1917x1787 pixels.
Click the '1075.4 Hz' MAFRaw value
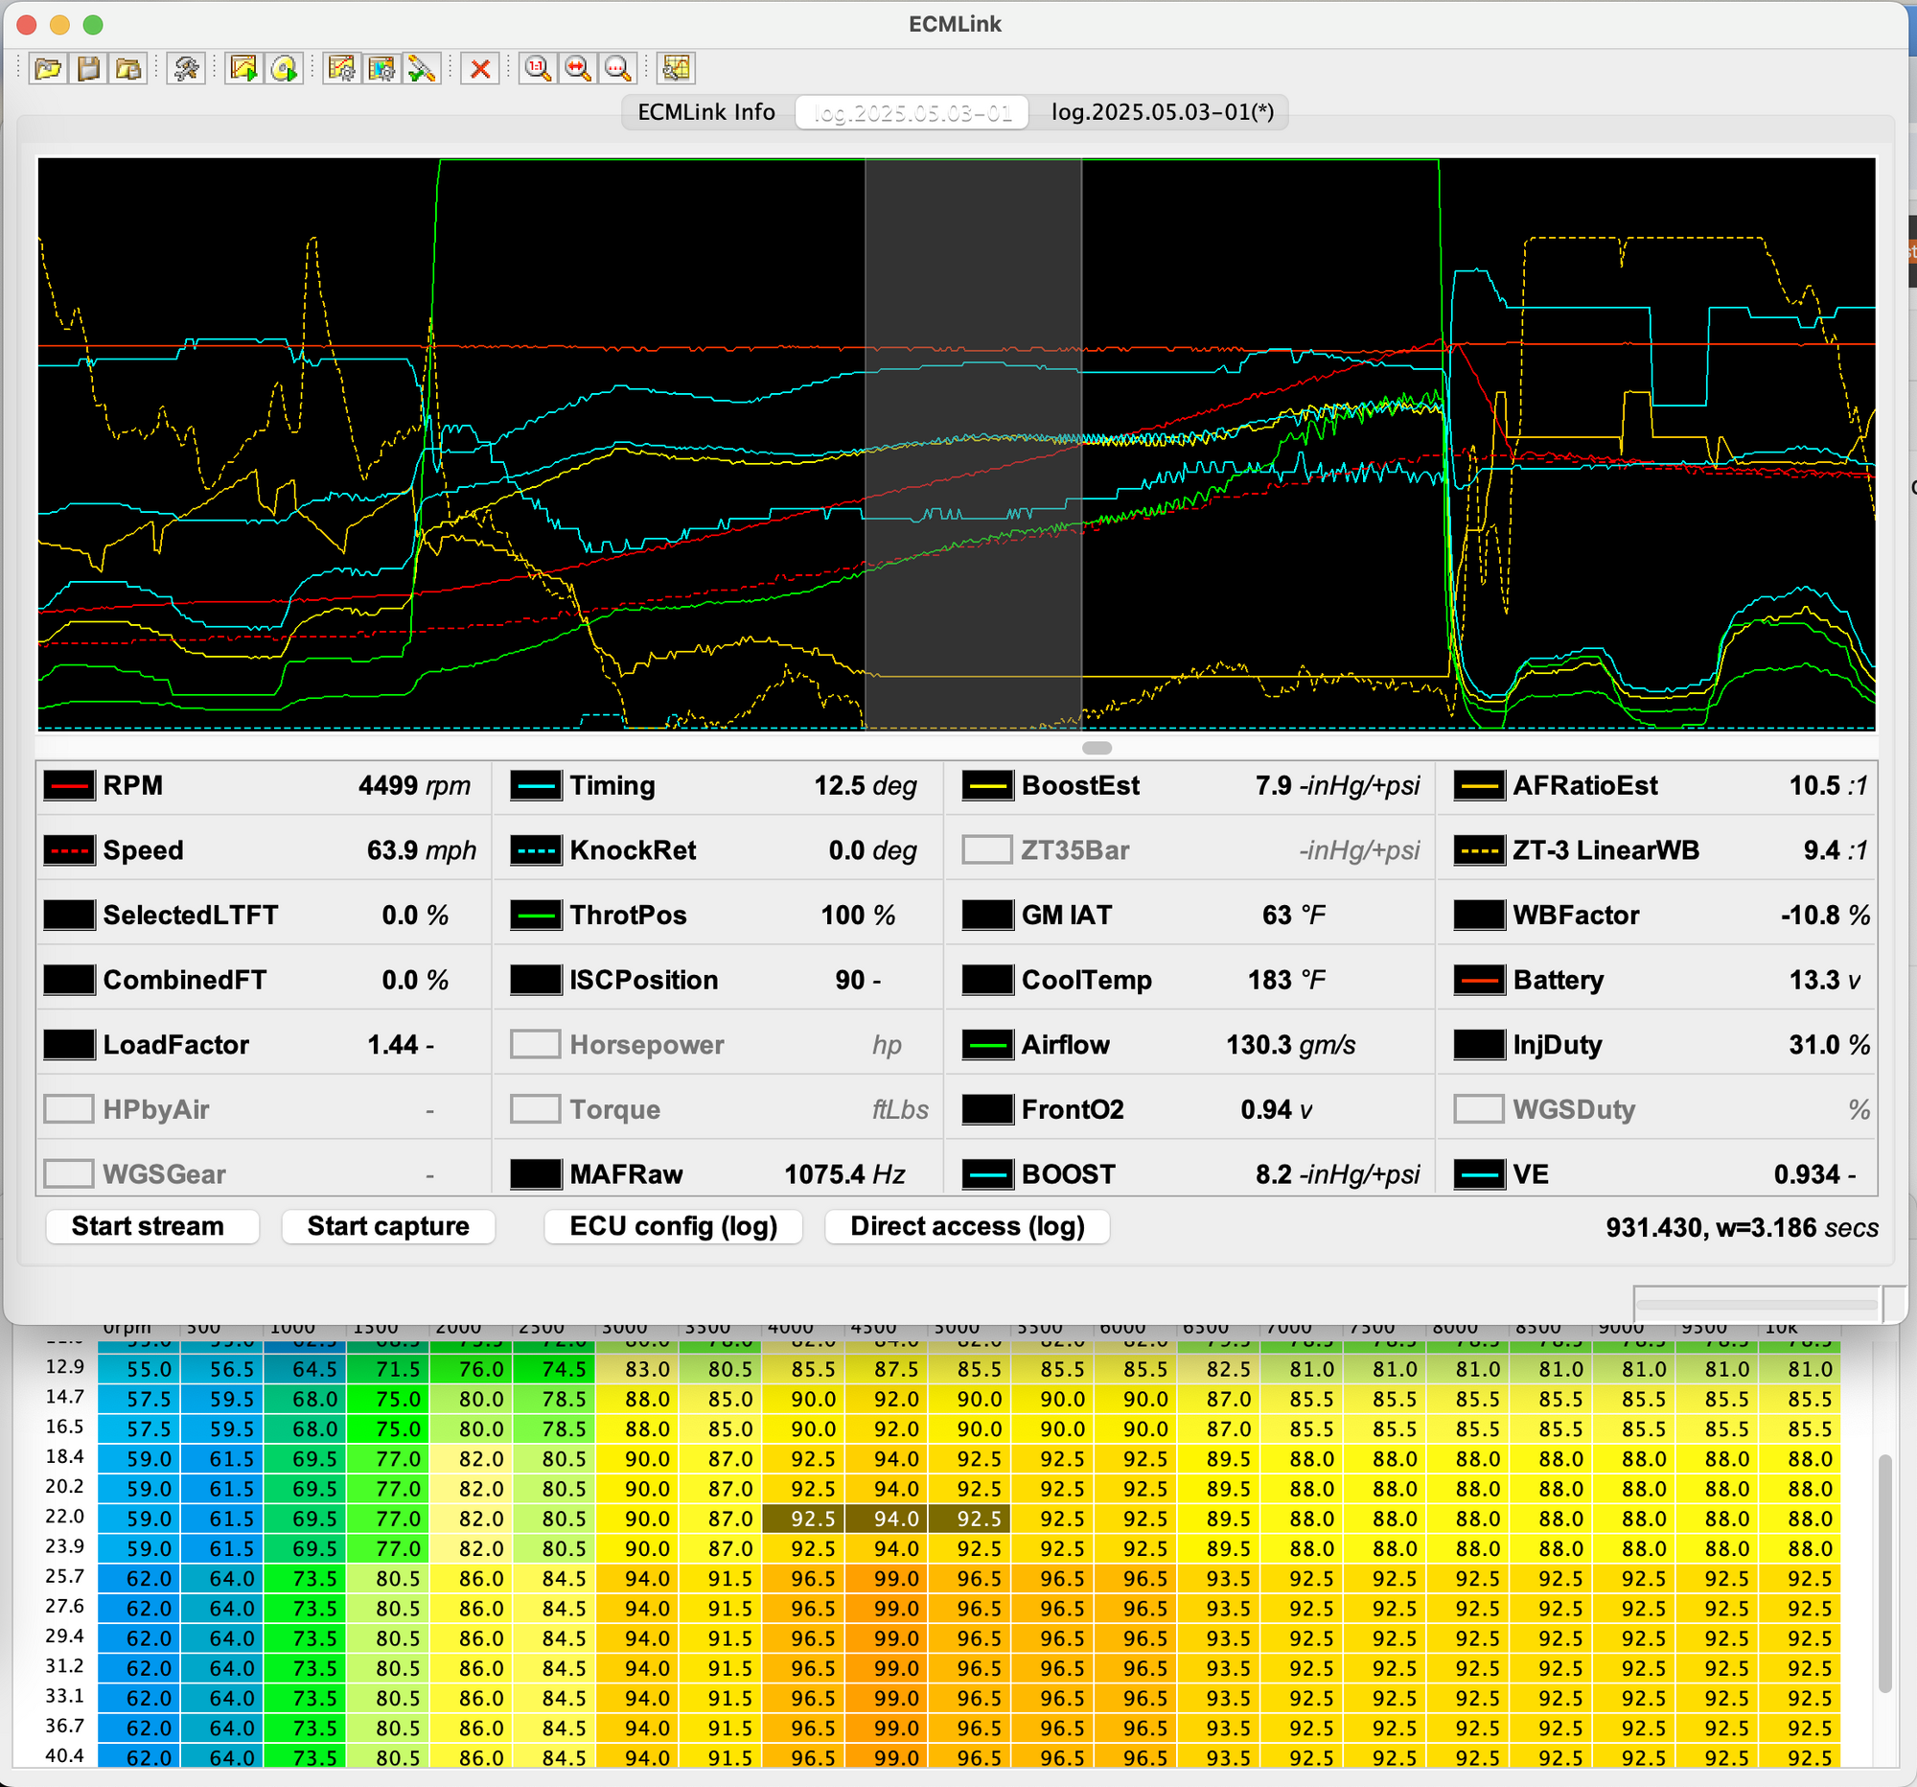pyautogui.click(x=843, y=1173)
